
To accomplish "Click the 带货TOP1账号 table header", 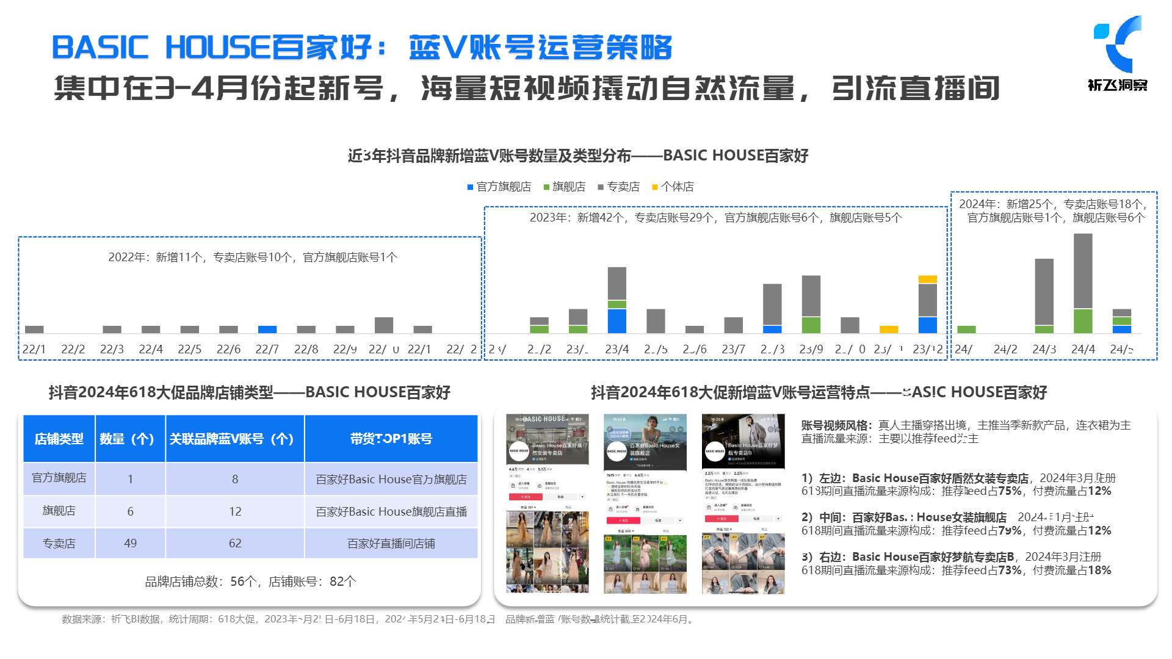I will coord(391,439).
